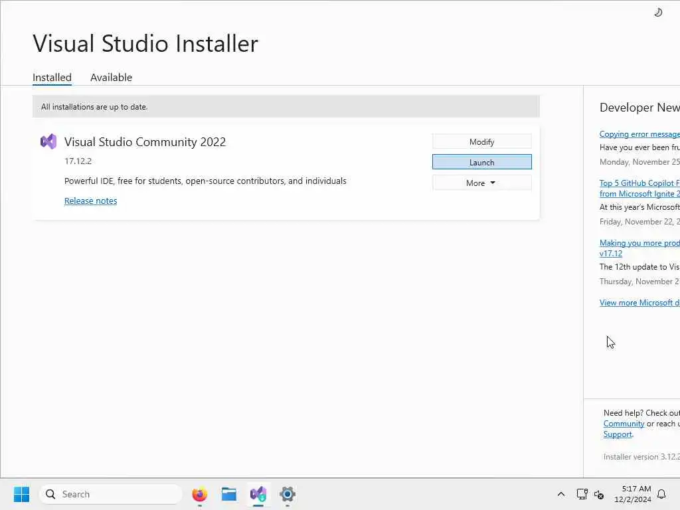This screenshot has height=510, width=680.
Task: Launch Visual Studio Community 2022
Action: (481, 162)
